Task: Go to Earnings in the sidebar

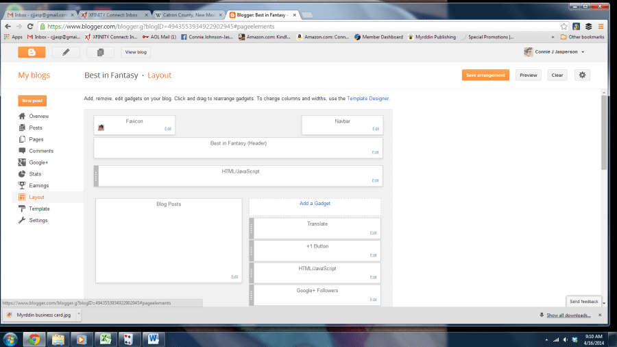Action: [38, 186]
